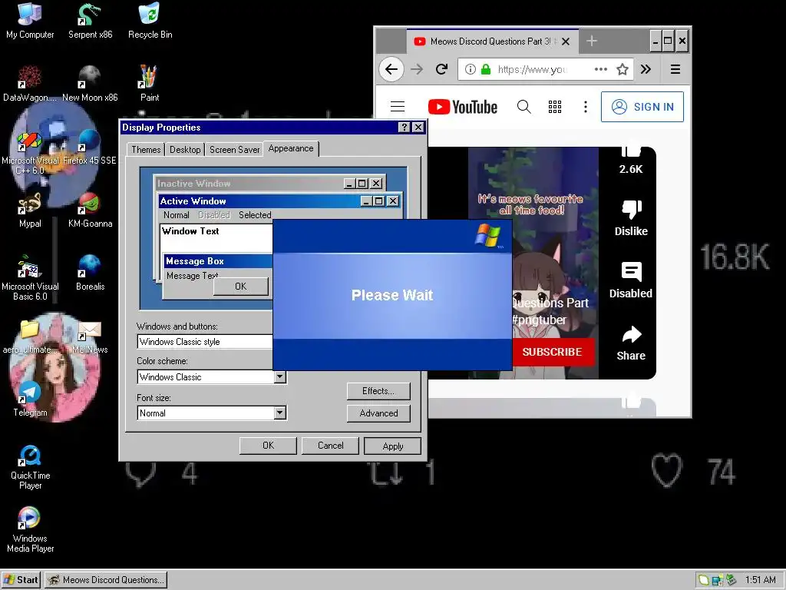The image size is (786, 590).
Task: Launch MailNews shortcut
Action: 90,336
